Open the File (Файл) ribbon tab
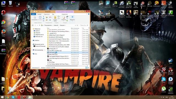The height and width of the screenshot is (99, 176). click(x=34, y=14)
